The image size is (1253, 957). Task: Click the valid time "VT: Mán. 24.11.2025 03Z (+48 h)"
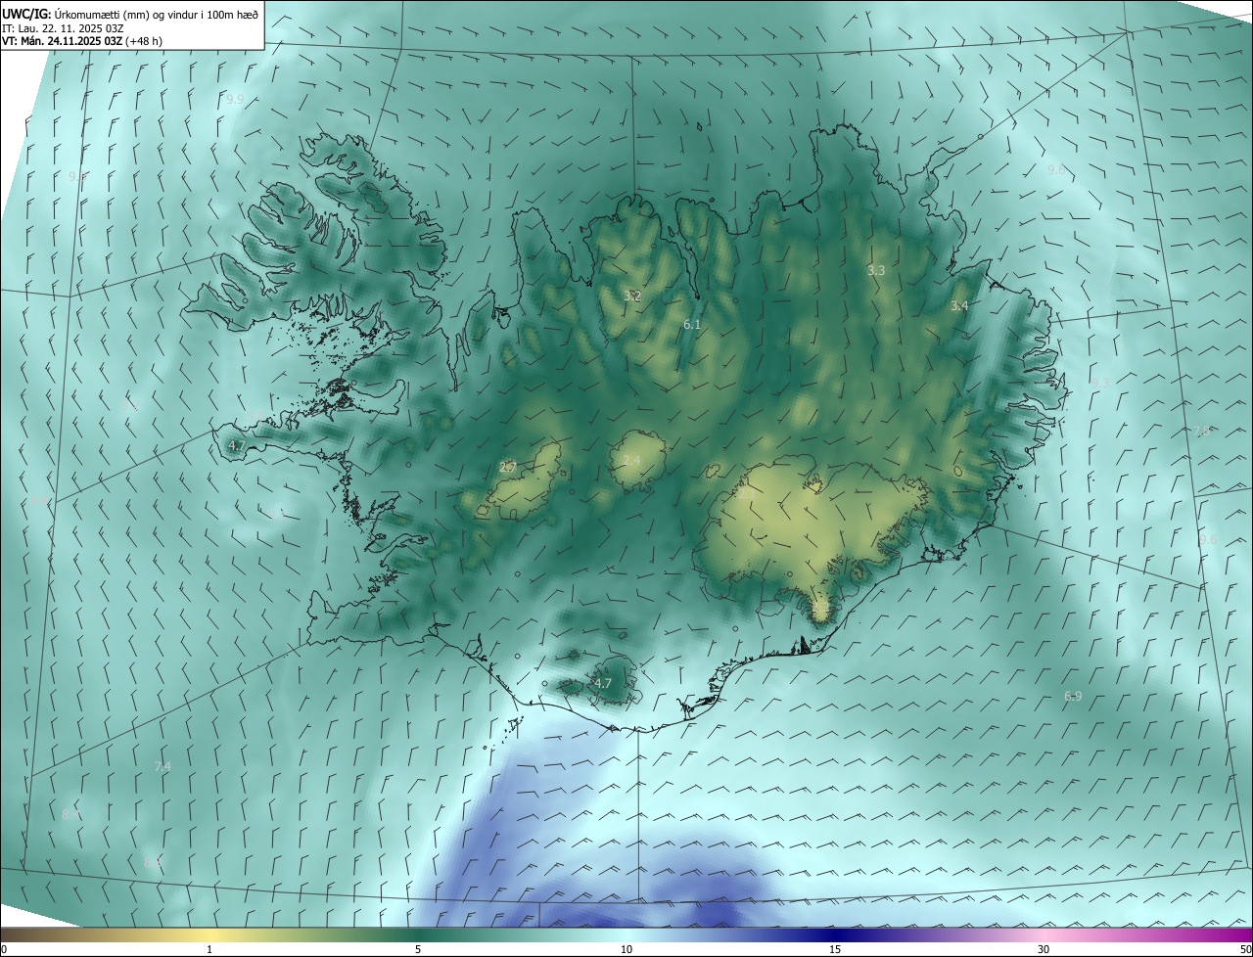[x=82, y=41]
